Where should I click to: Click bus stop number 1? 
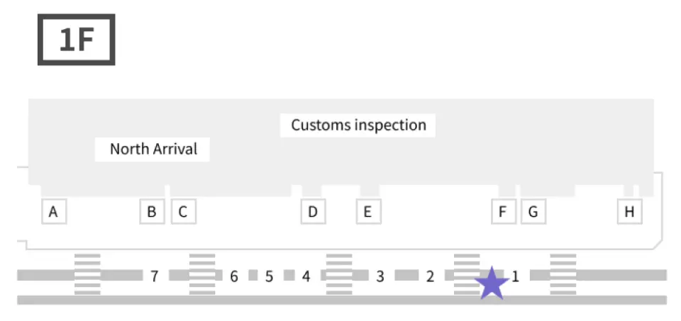tap(516, 276)
